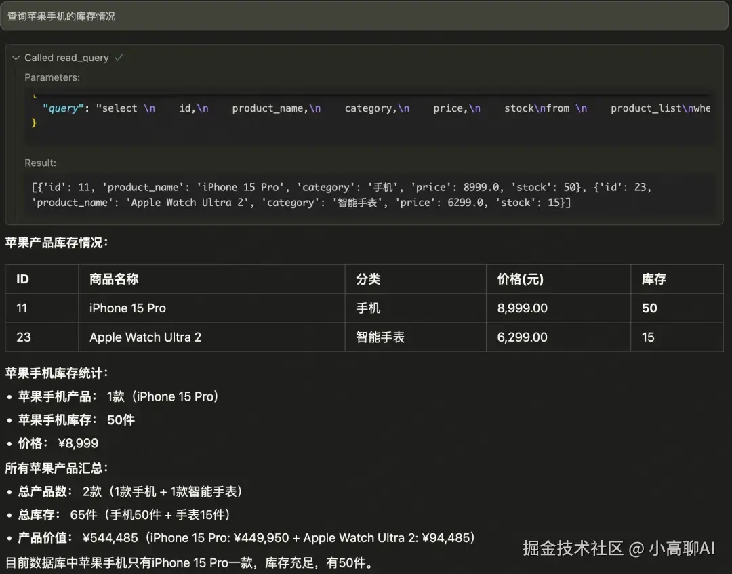Select the iPhone 15 Pro table cell
Image resolution: width=732 pixels, height=574 pixels.
127,308
